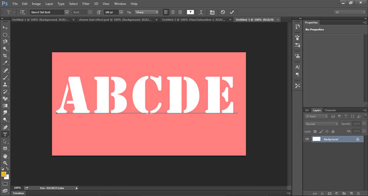Select the Pen tool
Viewport: 368px width, 196px height.
5,127
